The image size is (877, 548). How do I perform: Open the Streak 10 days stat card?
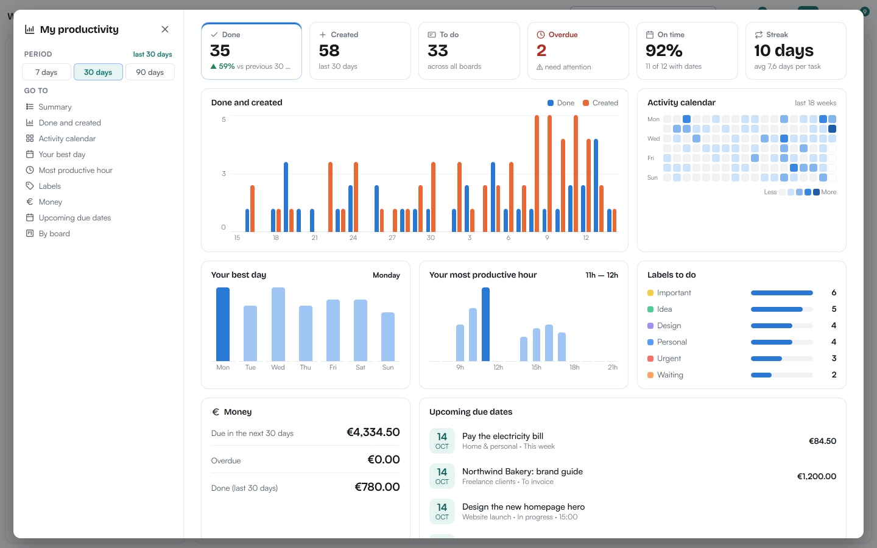coord(796,51)
